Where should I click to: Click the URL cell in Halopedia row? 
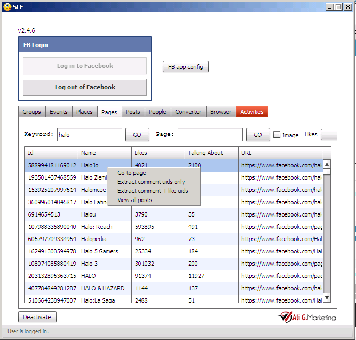281,239
